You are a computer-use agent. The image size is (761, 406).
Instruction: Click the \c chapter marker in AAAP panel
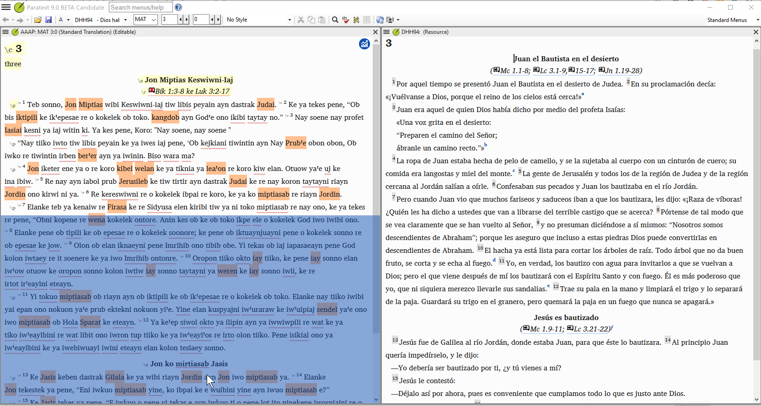(9, 50)
